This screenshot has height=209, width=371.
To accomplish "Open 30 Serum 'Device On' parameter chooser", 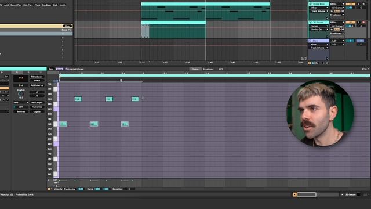I will click(x=319, y=30).
